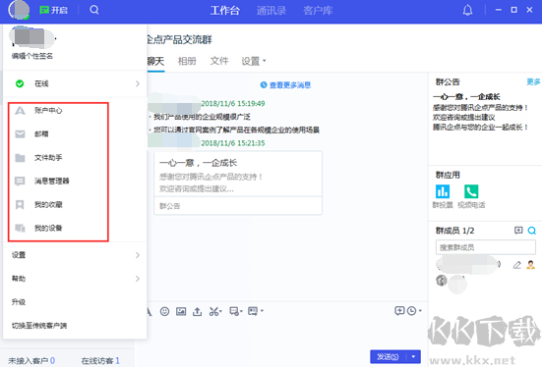Expand the 帮助 submenu

pyautogui.click(x=75, y=279)
